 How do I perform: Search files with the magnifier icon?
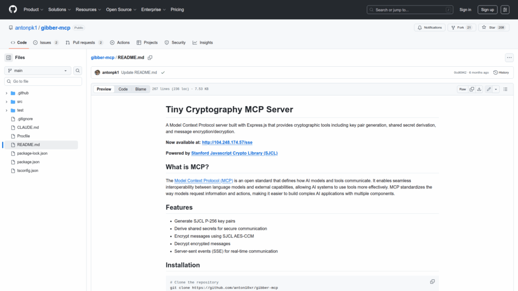click(78, 71)
